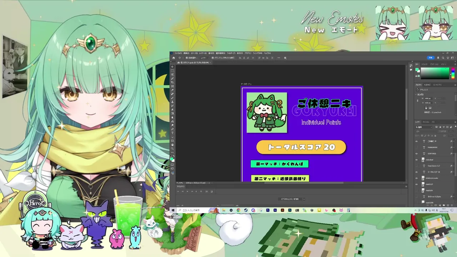Viewport: 457px width, 257px height.
Task: Click the timeline play button
Action: point(187,191)
